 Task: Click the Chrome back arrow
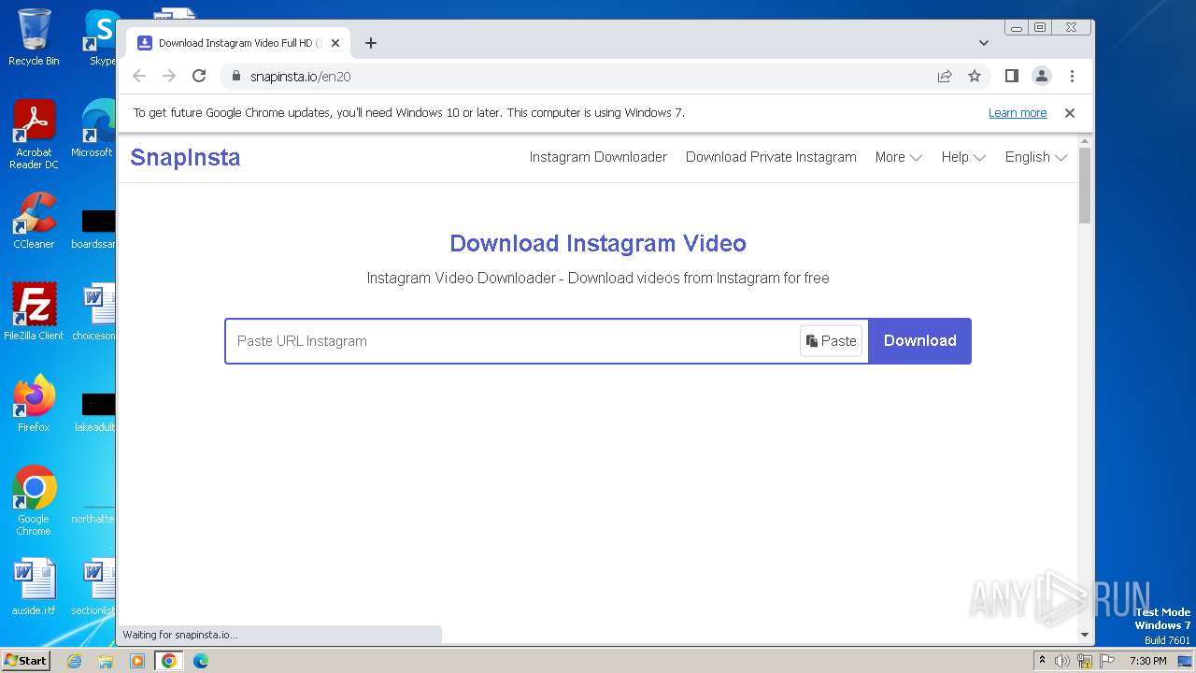click(139, 77)
